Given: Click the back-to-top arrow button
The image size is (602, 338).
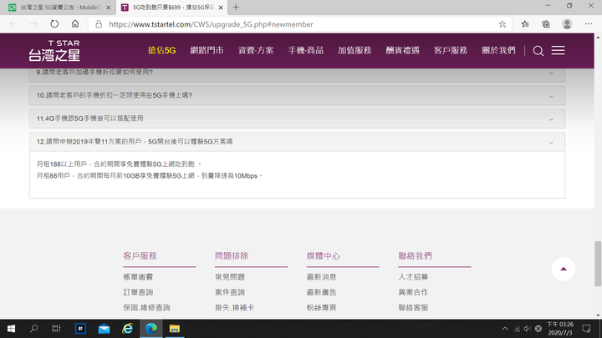Looking at the screenshot, I should point(564,269).
